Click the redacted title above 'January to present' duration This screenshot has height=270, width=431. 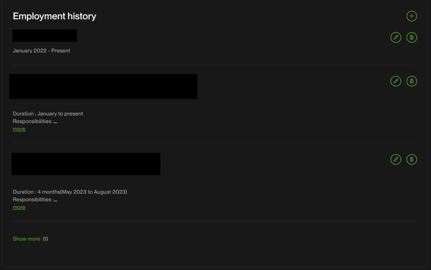[x=103, y=86]
